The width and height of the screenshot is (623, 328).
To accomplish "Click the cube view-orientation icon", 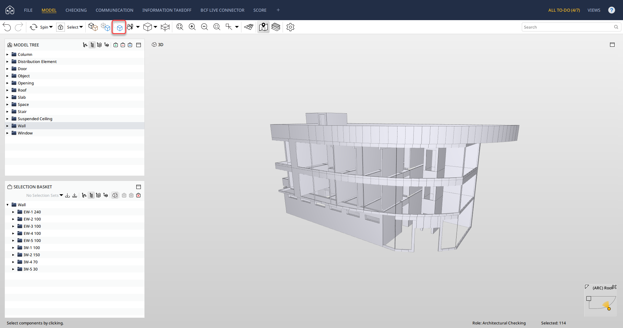I will [x=148, y=27].
